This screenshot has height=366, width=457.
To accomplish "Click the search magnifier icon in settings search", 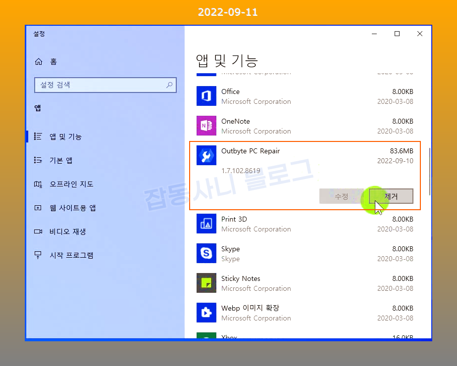I will point(169,85).
